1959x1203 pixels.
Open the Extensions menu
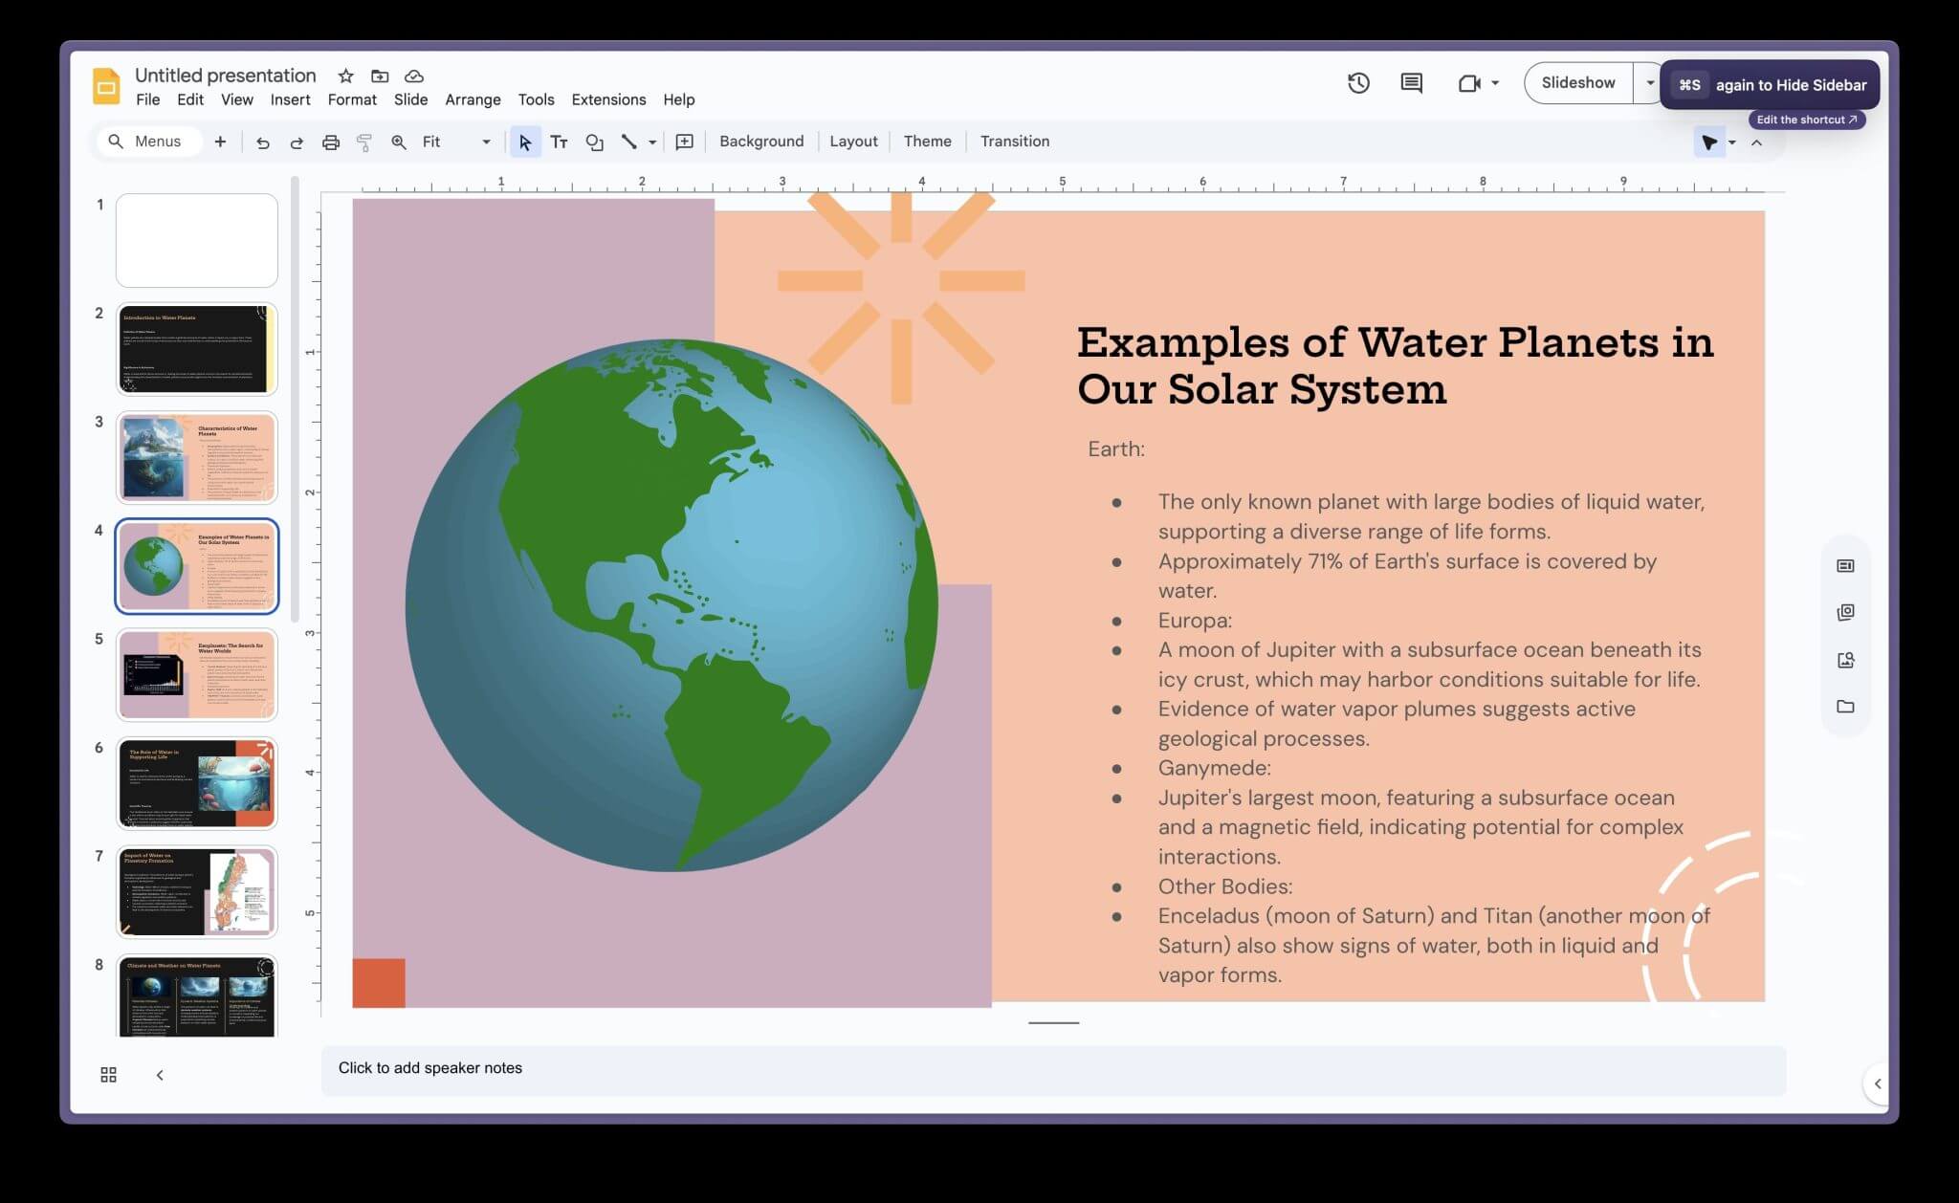(x=608, y=99)
